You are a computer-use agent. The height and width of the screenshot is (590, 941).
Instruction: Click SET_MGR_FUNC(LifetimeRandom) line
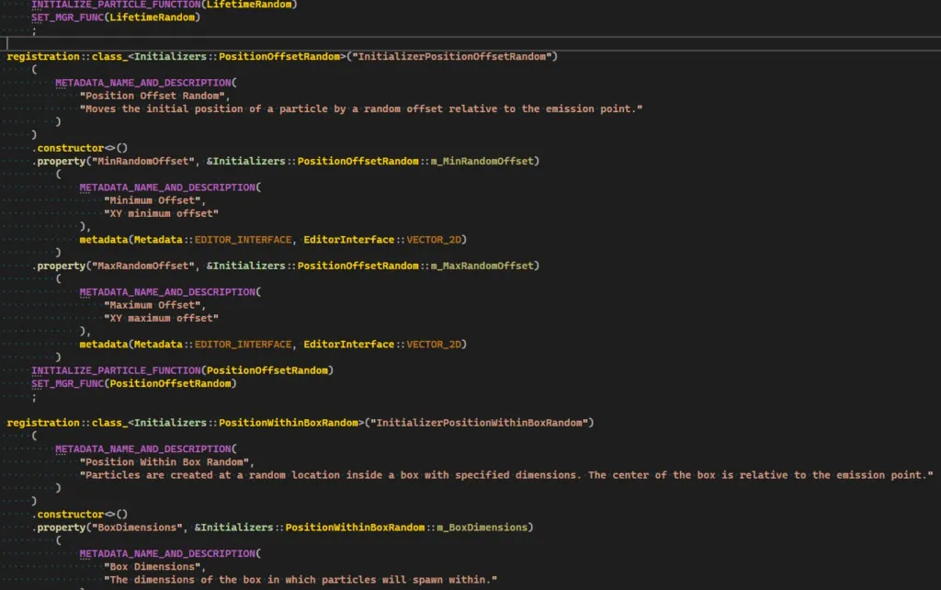click(116, 17)
